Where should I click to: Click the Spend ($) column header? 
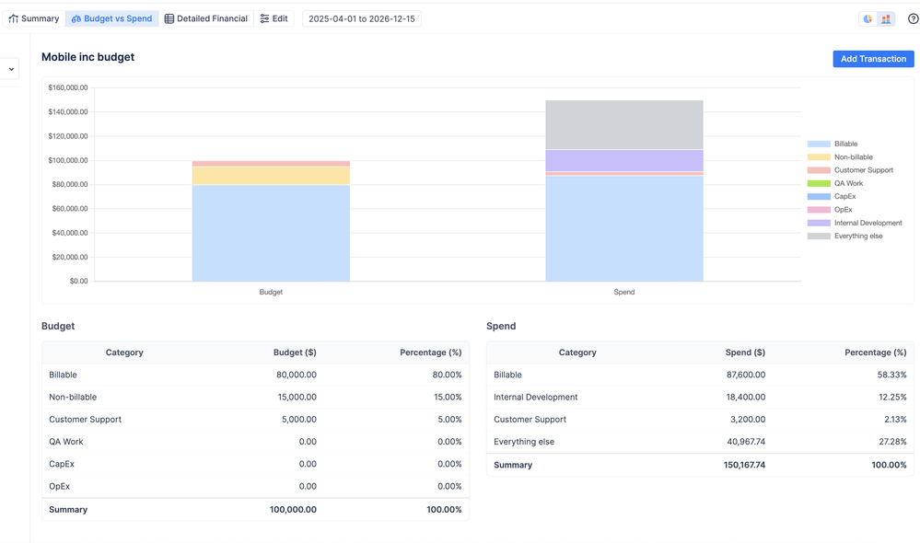pyautogui.click(x=745, y=352)
